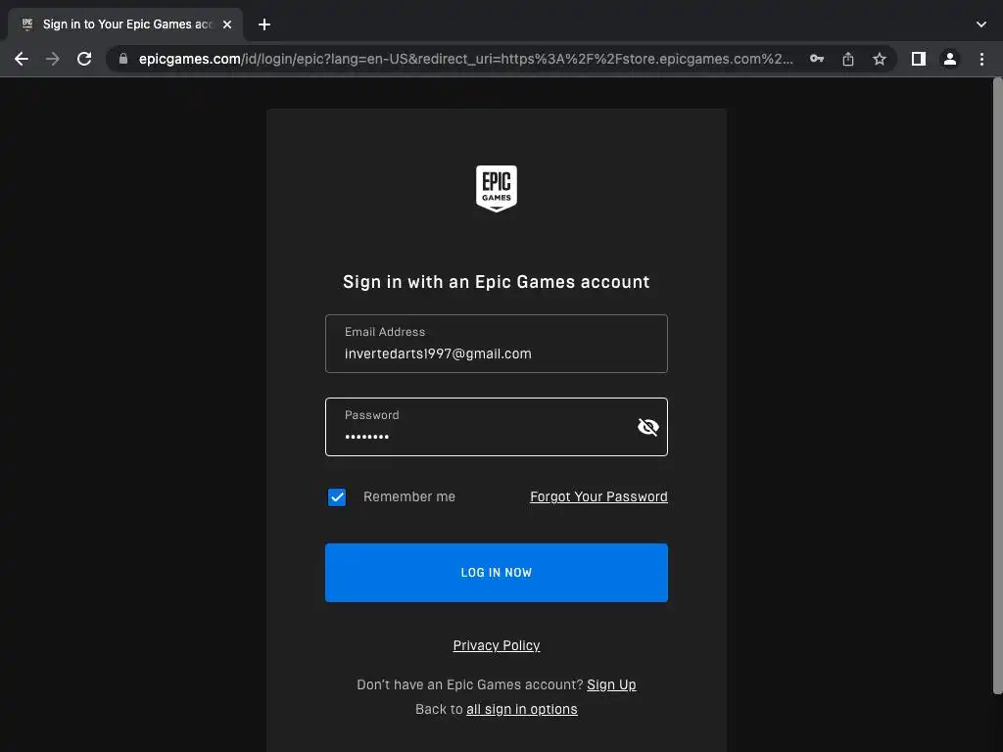Click the Email Address field
1003x752 pixels.
(x=497, y=344)
